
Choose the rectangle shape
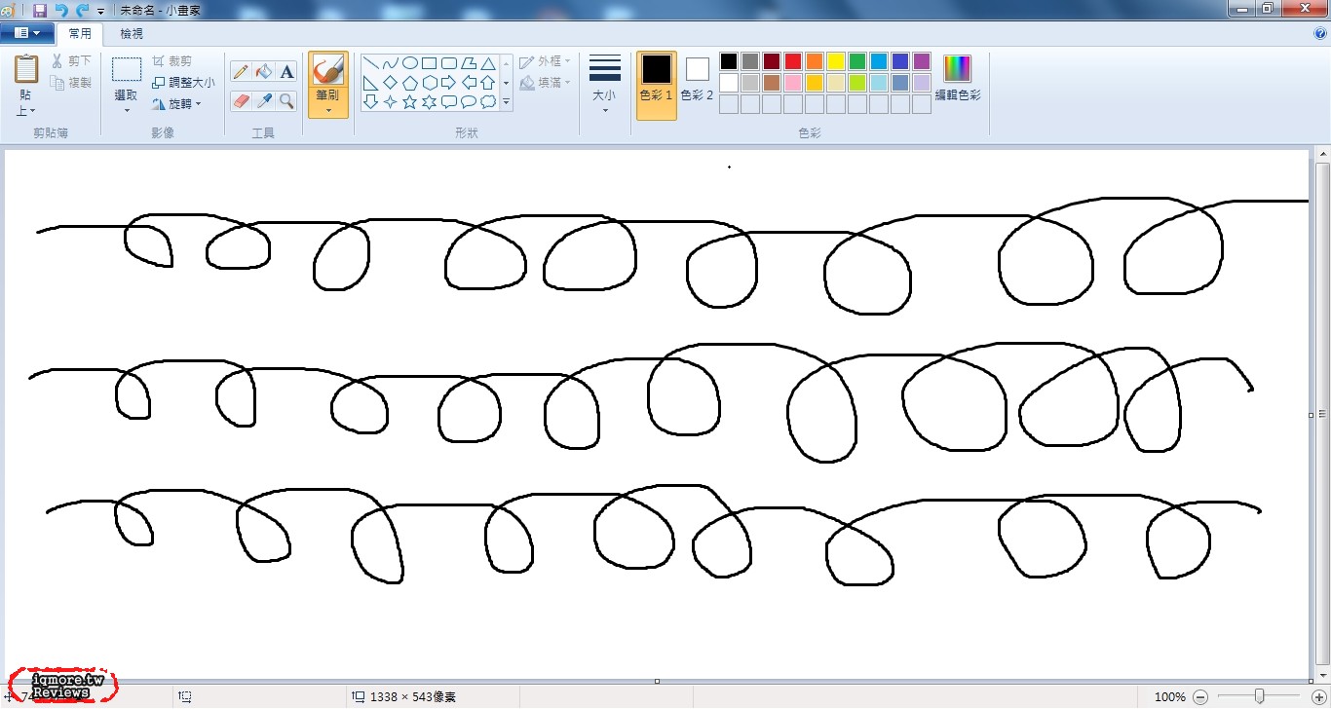coord(430,63)
